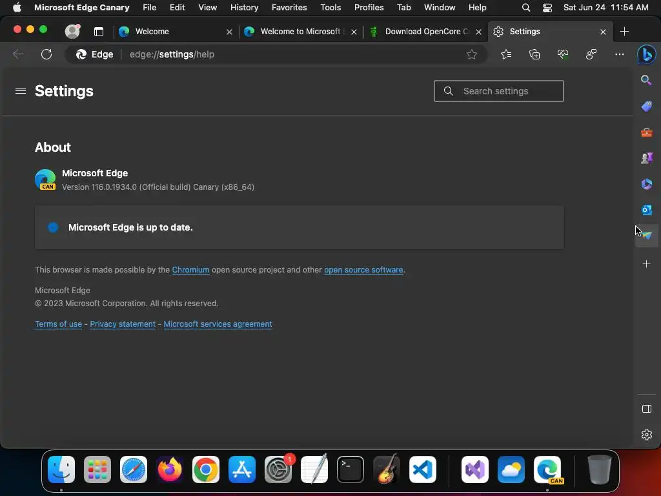
Task: Open the Drop paper-plane sidebar icon
Action: (646, 235)
